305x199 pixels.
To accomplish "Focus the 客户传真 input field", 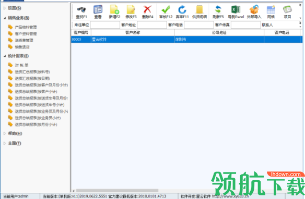I will click(x=245, y=25).
